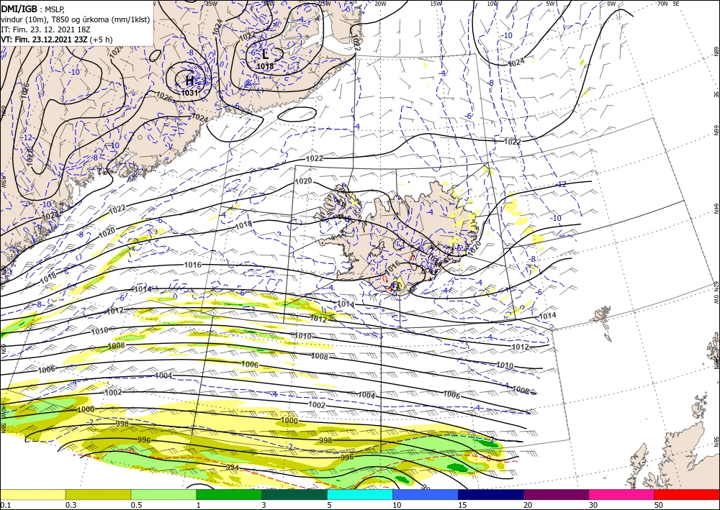Click the 'VT: Fim. 23.12.2021 23Z (+5 h)' line

(56, 40)
